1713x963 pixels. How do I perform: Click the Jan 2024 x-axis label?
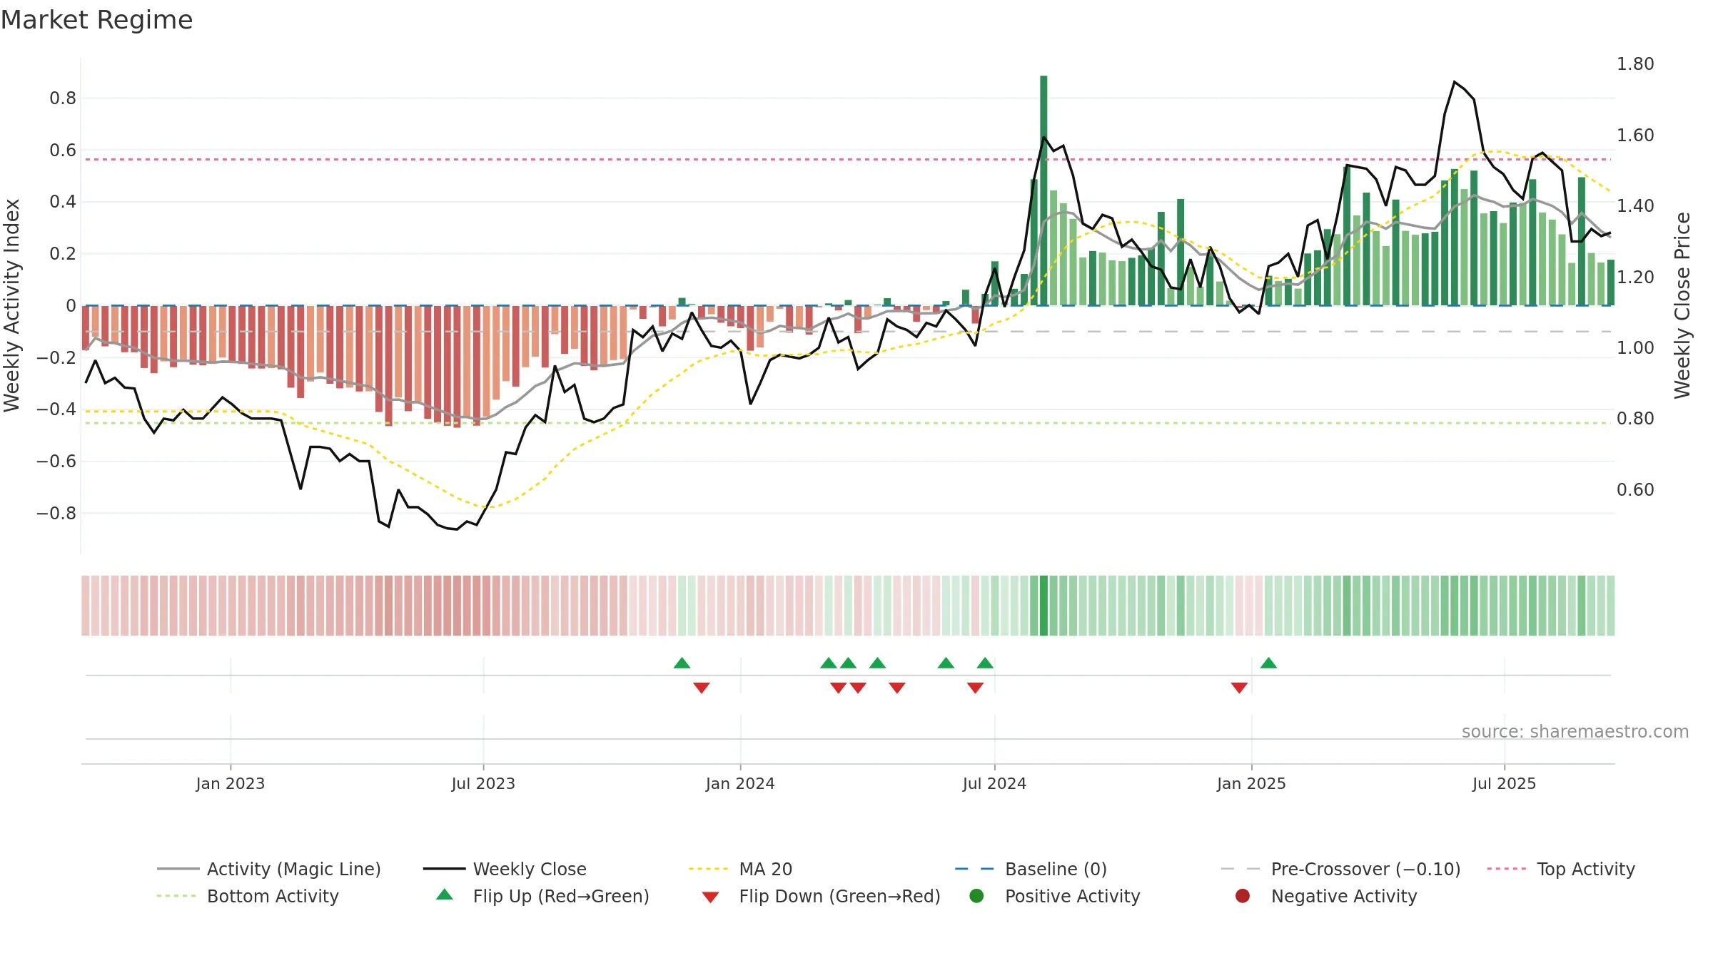point(740,783)
